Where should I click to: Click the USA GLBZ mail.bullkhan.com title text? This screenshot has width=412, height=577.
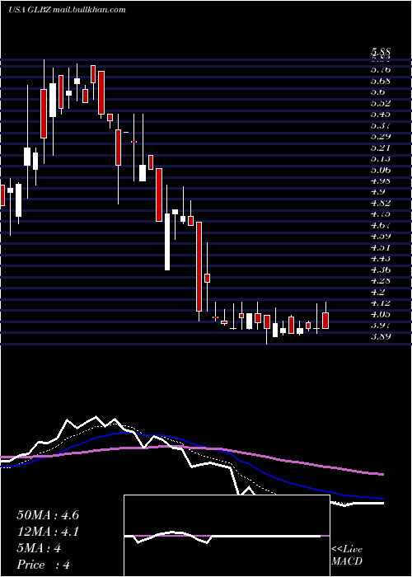67,10
